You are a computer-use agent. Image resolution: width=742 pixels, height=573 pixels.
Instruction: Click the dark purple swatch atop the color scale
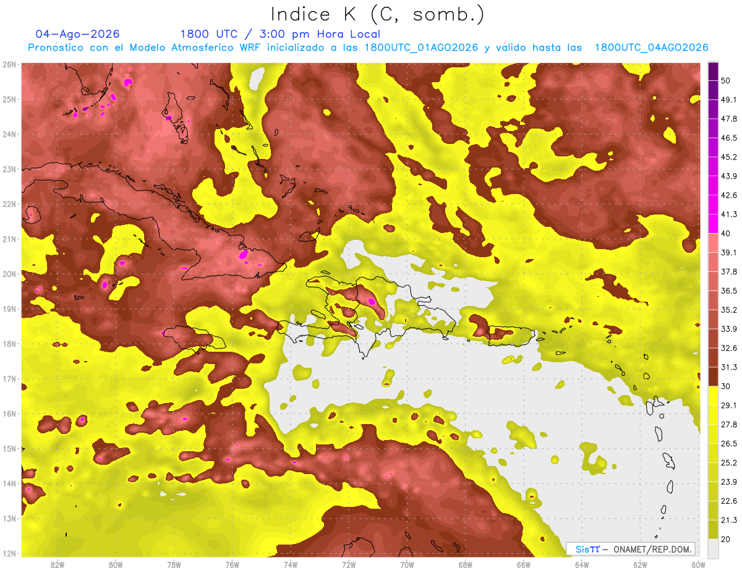(x=713, y=71)
